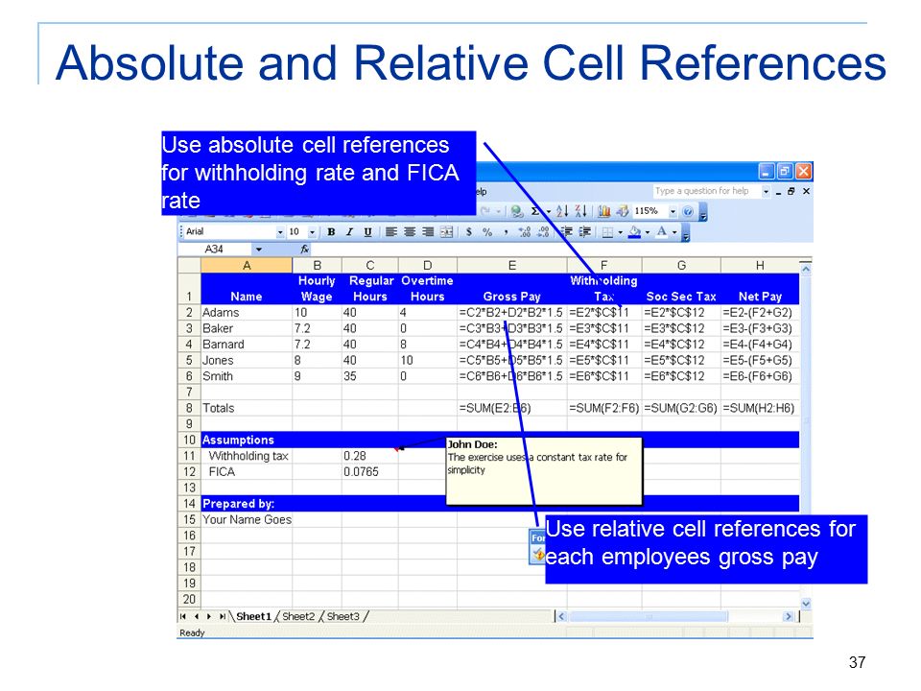Go to last sheet tab arrow
Screen dimensions: 921x691
coord(222,616)
